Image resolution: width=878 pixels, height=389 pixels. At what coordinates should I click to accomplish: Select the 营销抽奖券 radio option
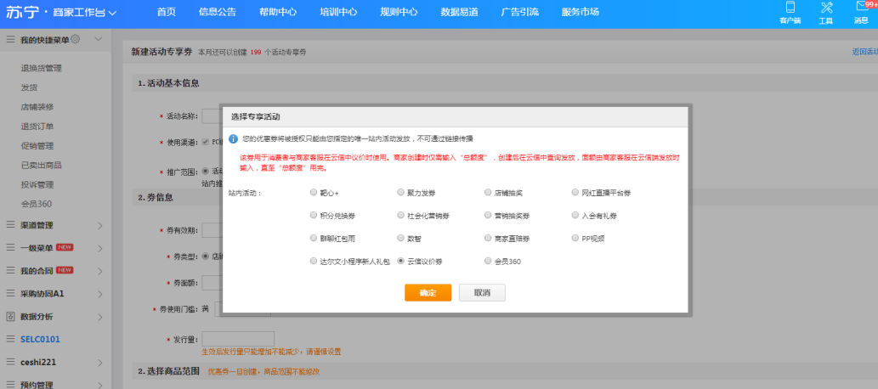488,215
